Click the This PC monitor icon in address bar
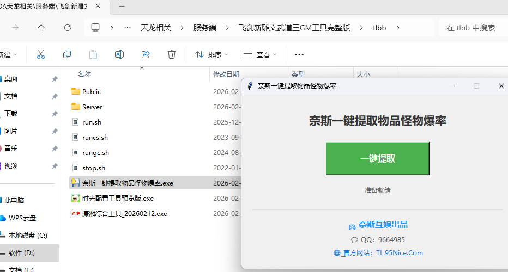Image resolution: width=508 pixels, height=272 pixels. point(95,28)
